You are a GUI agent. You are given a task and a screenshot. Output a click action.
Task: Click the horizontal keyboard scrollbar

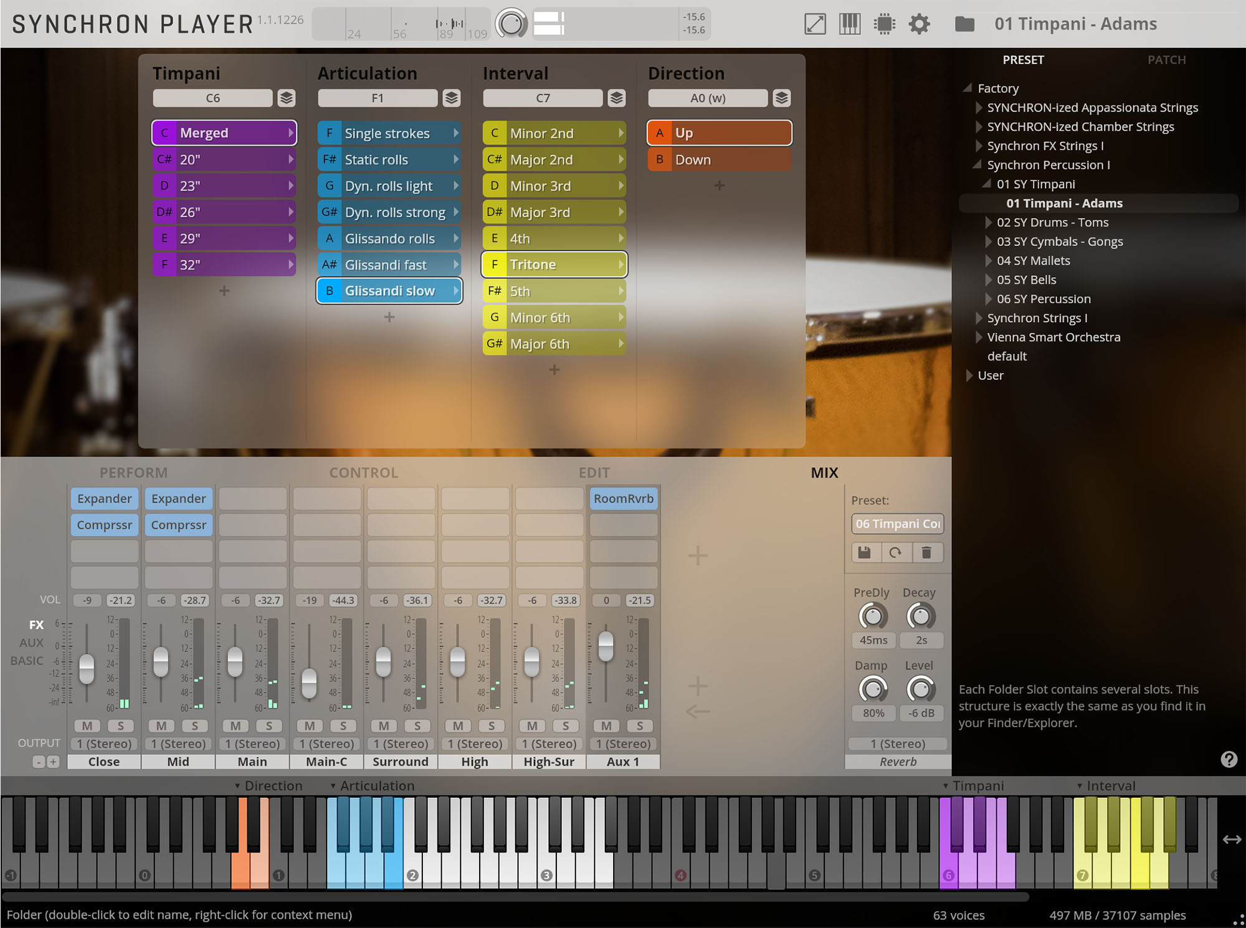(x=515, y=897)
